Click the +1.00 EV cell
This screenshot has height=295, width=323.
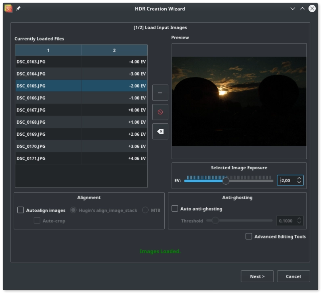[114, 122]
